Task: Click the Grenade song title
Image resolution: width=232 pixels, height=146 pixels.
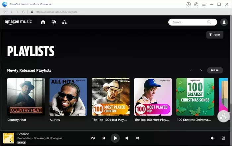Action: click(23, 134)
